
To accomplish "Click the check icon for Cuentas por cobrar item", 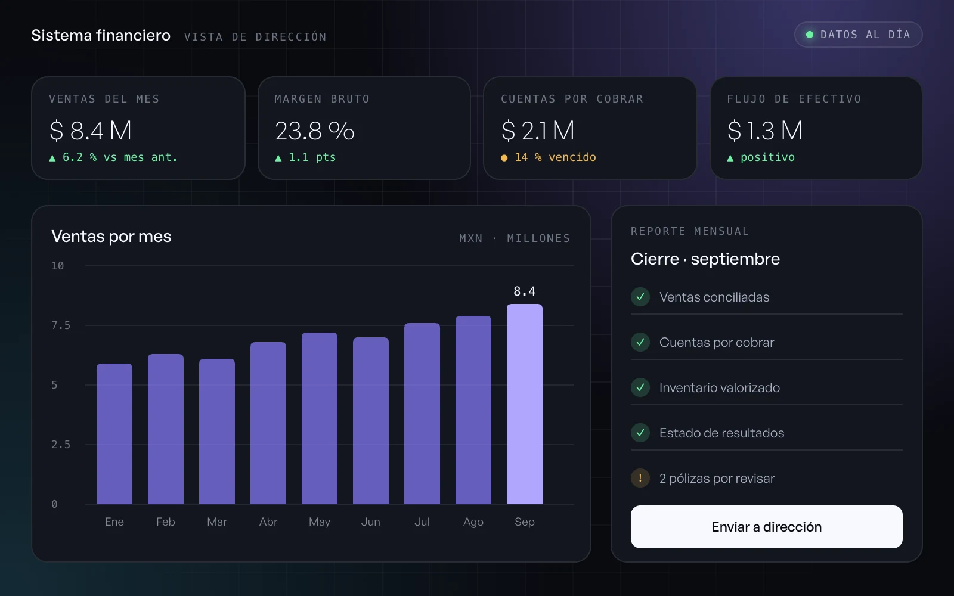I will [640, 342].
